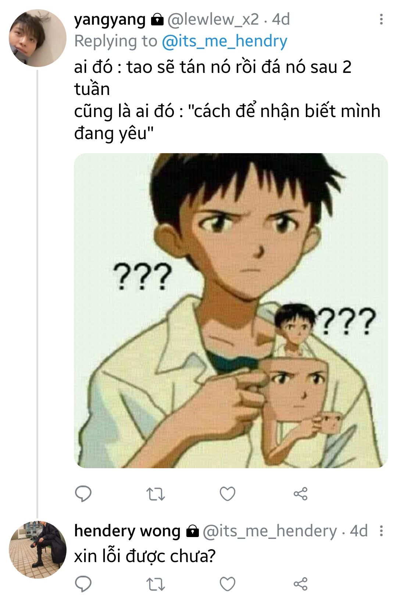Open the more options menu on hendery wong's tweet
Screen dimensions: 397x600
[x=381, y=531]
